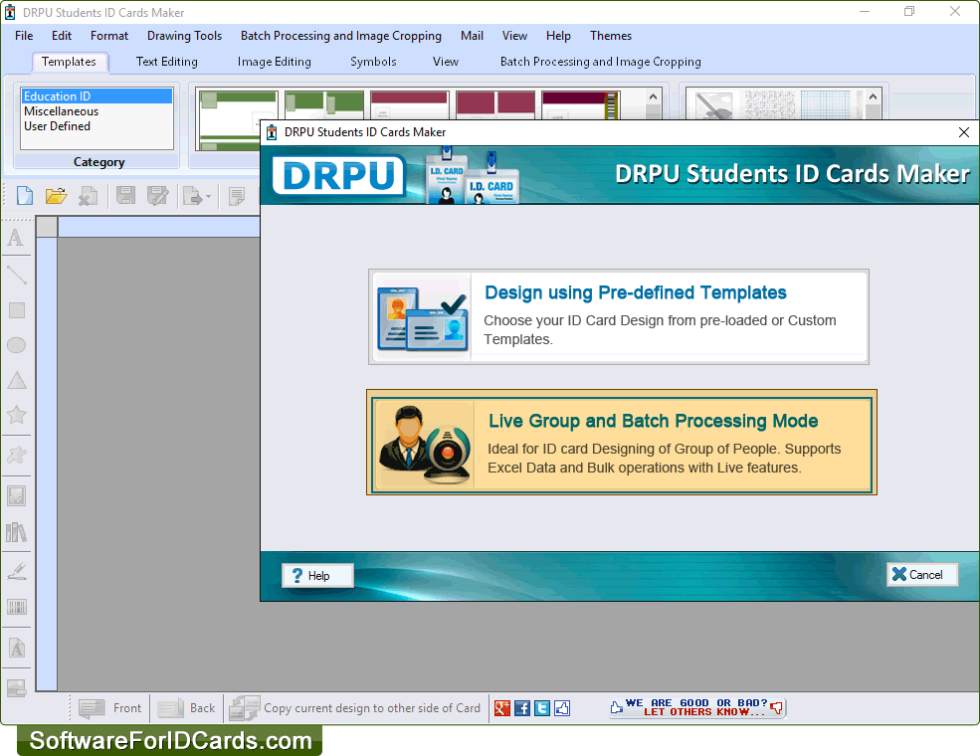Open the Google Plus share icon

[502, 708]
